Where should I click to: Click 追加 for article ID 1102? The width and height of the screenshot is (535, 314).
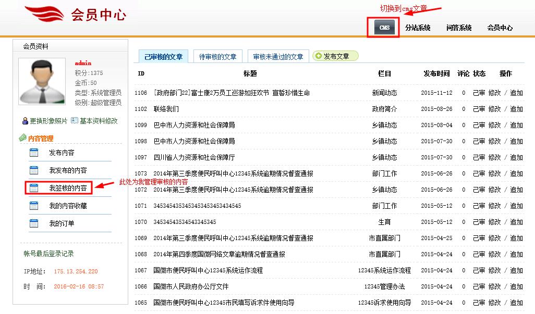point(516,109)
